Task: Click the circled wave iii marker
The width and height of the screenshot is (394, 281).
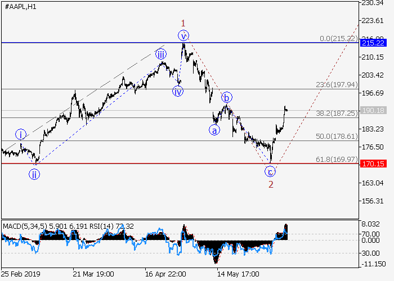Action: [161, 55]
